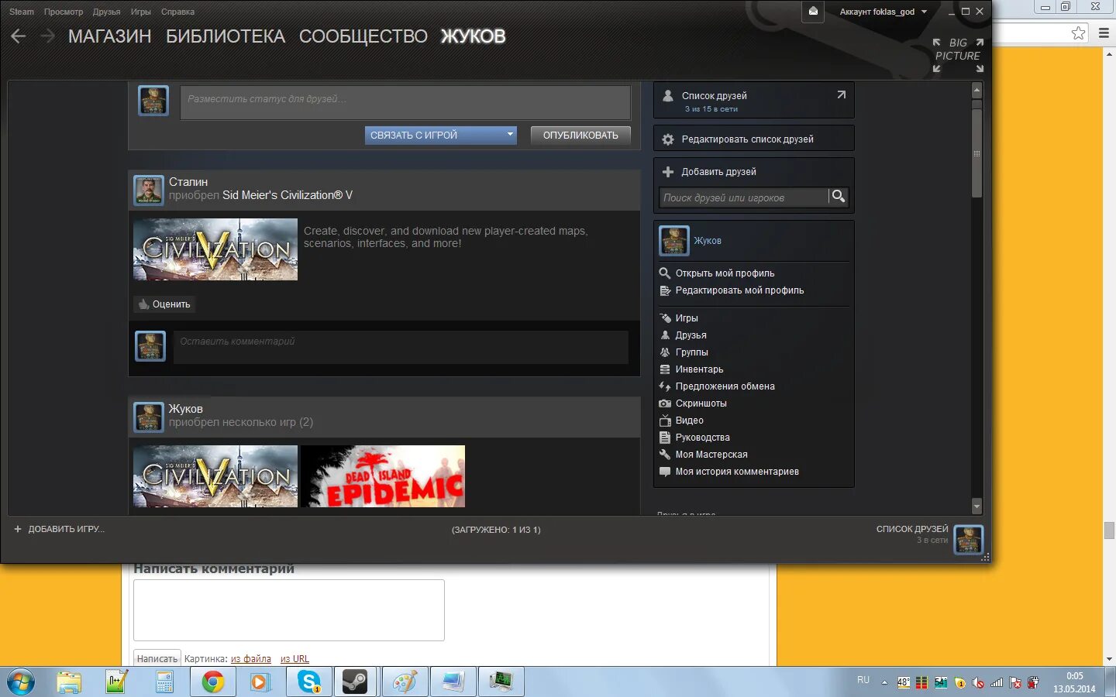
Task: Open the Dead Island Epidemic thumbnail
Action: pyautogui.click(x=383, y=476)
